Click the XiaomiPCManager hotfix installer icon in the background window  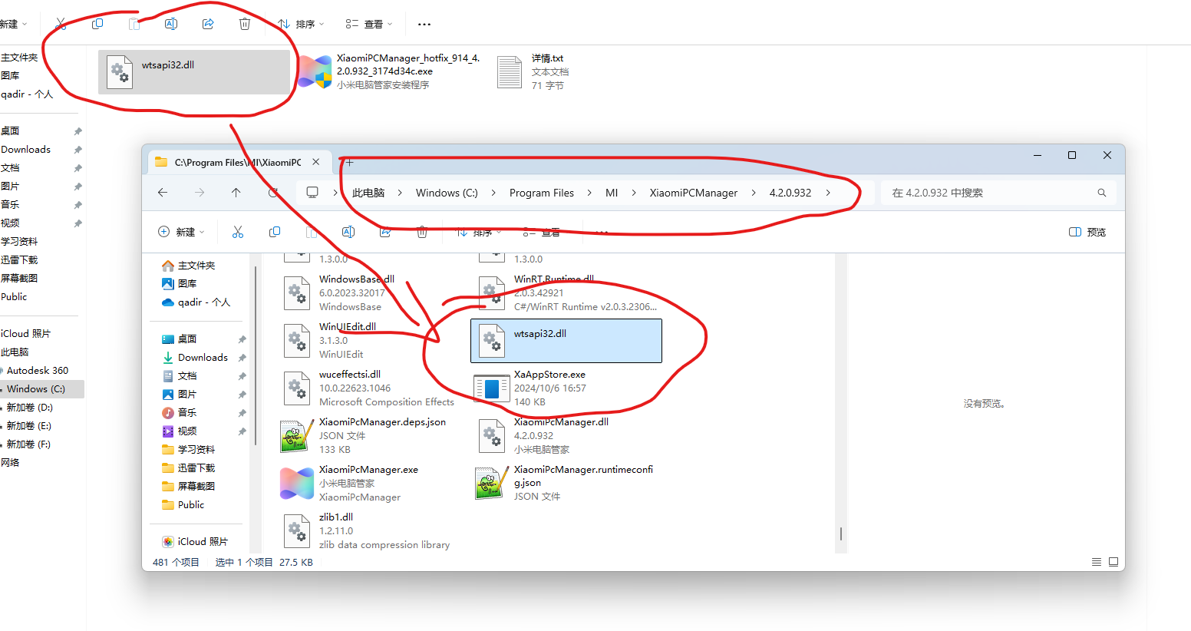pos(315,71)
